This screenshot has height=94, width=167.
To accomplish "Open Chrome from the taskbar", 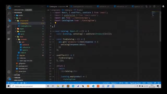I will (x=63, y=86).
